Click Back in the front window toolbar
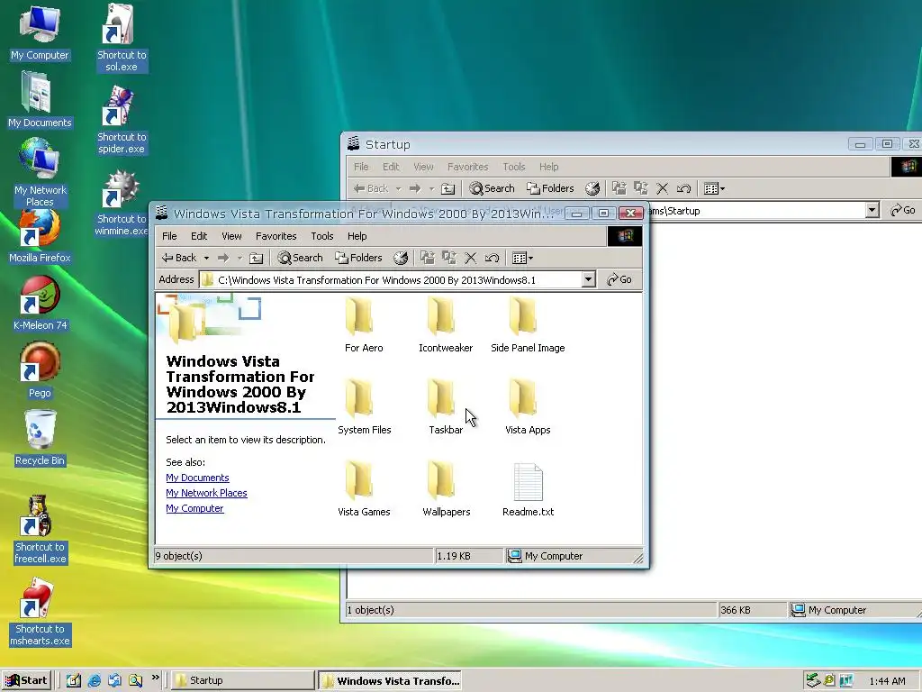The width and height of the screenshot is (922, 692). point(179,258)
